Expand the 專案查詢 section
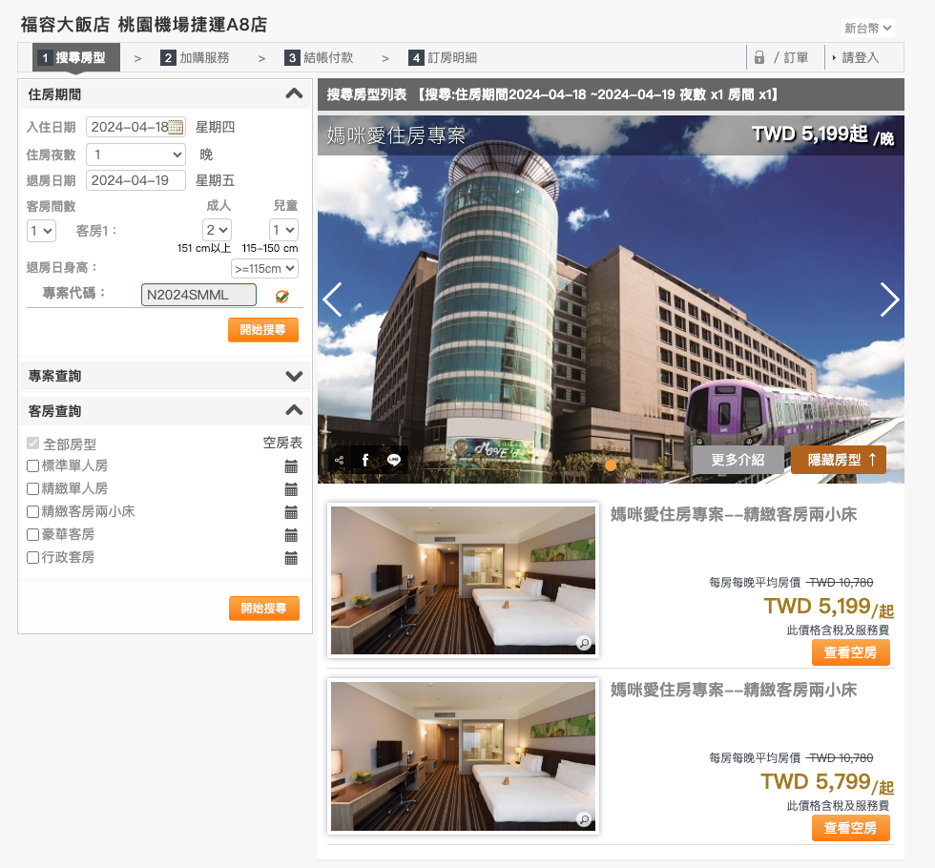The image size is (935, 868). click(294, 376)
